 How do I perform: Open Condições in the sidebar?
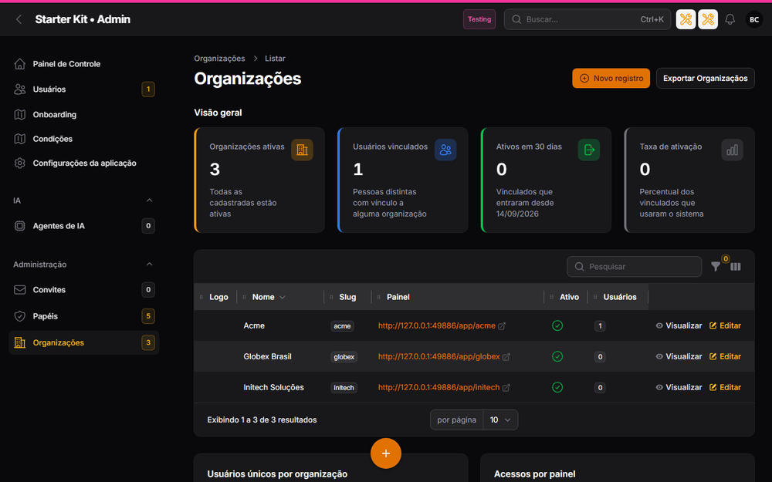(84, 139)
